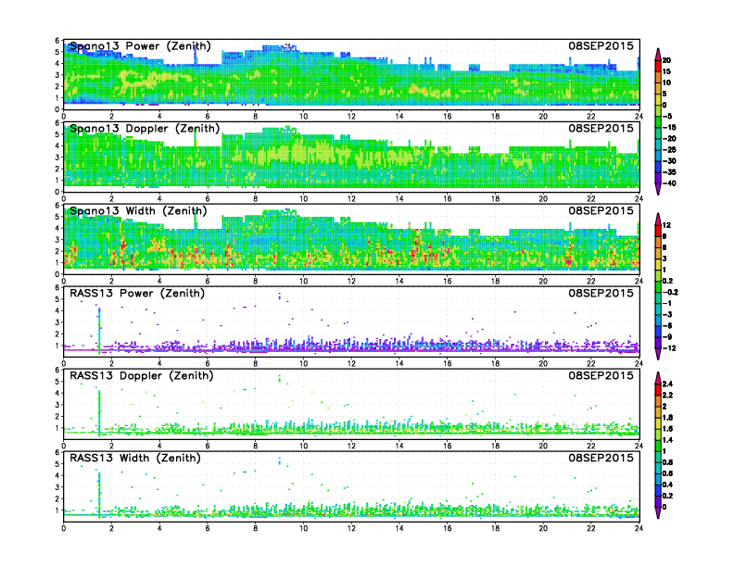Click the 'Spano13 Doppler (Zenith)' panel title
This screenshot has height=567, width=734.
tap(145, 129)
